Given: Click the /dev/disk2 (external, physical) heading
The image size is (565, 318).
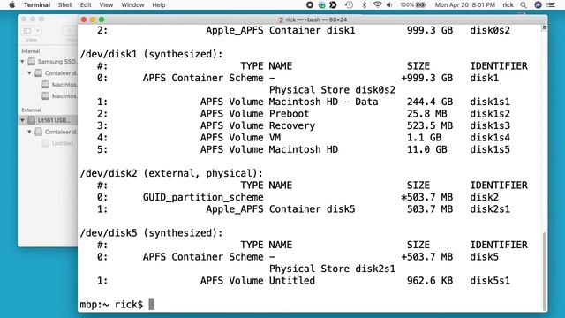Looking at the screenshot, I should (x=171, y=173).
